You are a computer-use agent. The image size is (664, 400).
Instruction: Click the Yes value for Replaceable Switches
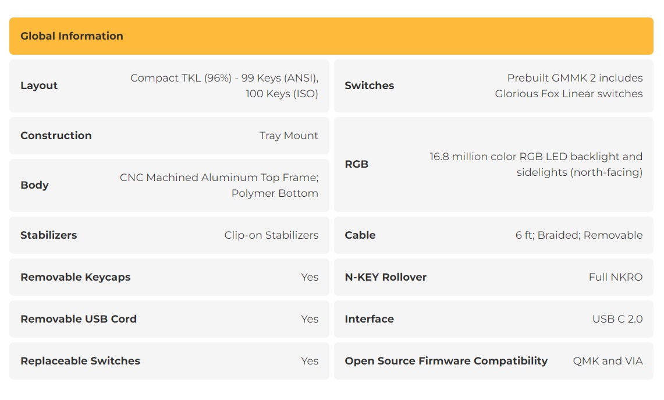coord(310,361)
